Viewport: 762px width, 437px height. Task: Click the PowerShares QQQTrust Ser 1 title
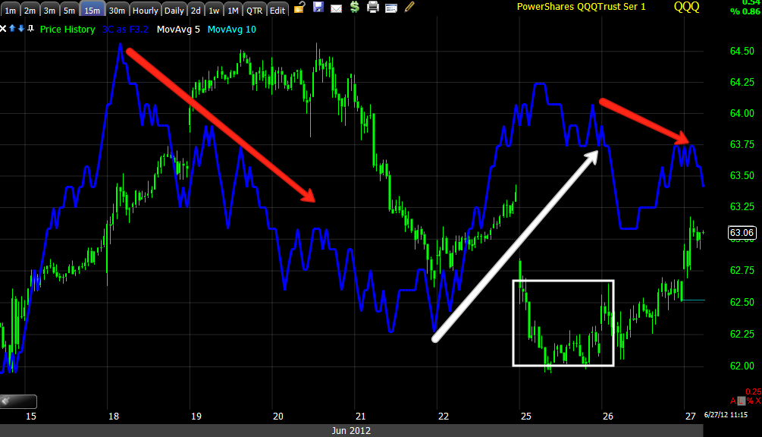point(582,7)
